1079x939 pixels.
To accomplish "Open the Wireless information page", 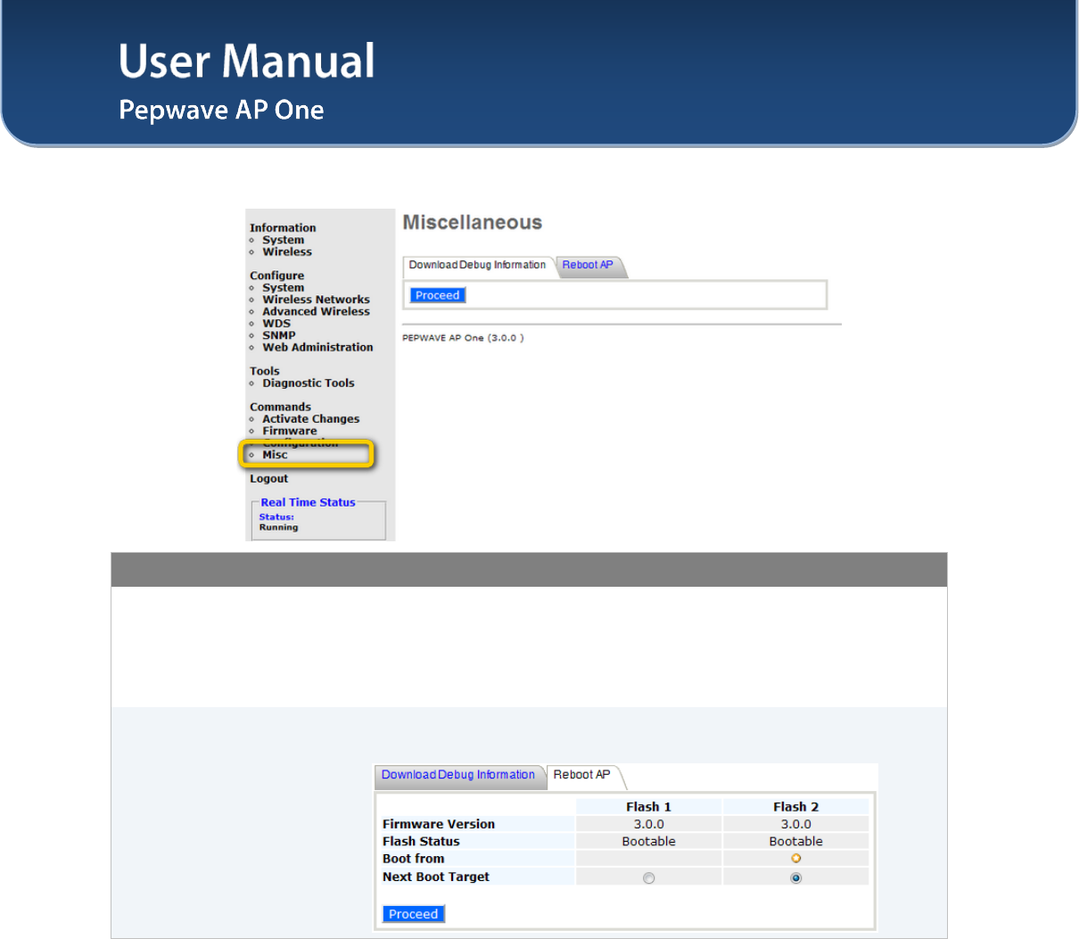I will pyautogui.click(x=286, y=252).
